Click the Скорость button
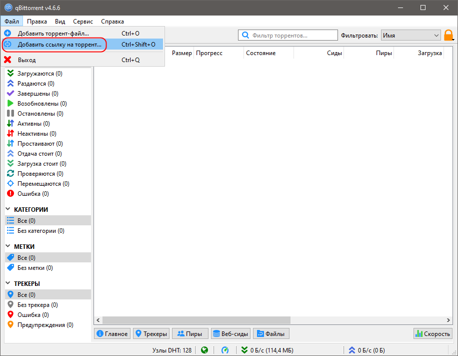This screenshot has width=458, height=356. [433, 333]
